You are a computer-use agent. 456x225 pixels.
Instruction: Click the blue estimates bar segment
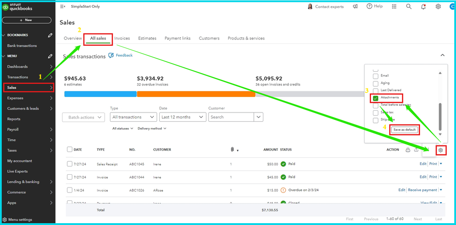point(100,94)
